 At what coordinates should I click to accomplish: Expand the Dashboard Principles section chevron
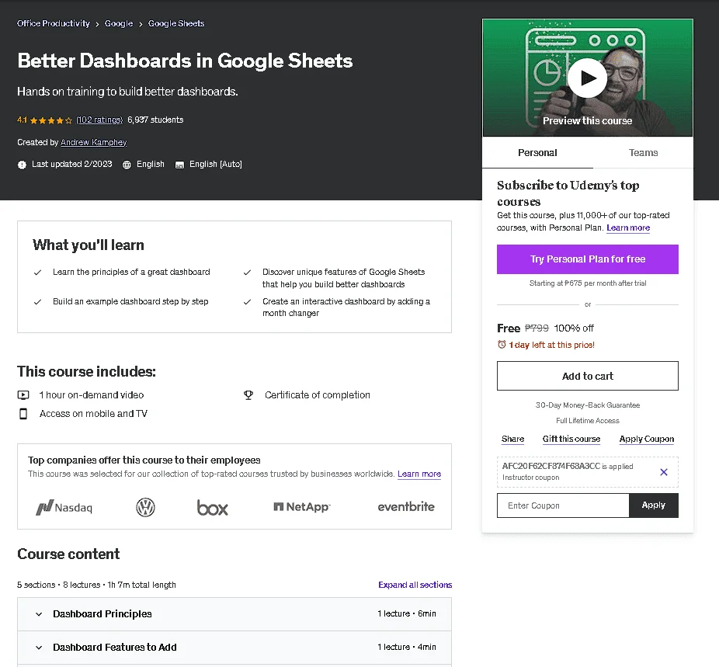click(x=39, y=614)
